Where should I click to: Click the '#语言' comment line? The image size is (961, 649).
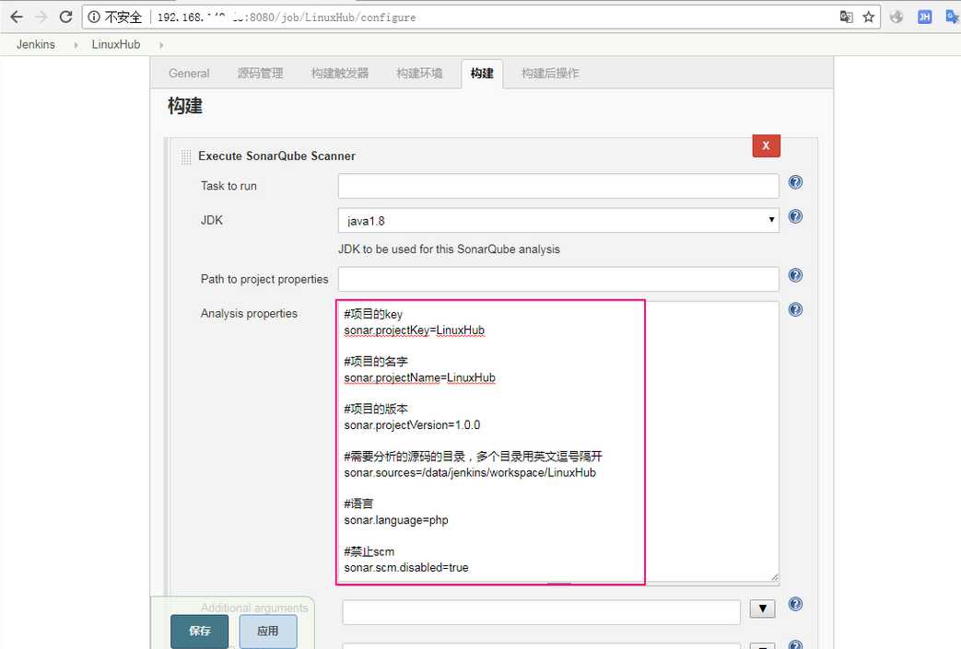pyautogui.click(x=358, y=504)
